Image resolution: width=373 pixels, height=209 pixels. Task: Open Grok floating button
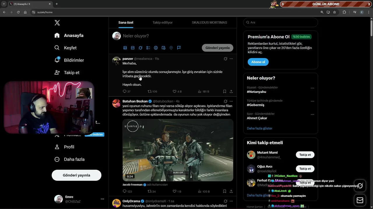(360, 186)
